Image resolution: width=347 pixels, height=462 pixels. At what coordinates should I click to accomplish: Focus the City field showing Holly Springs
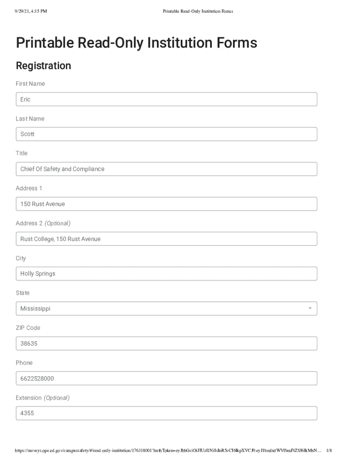pyautogui.click(x=166, y=273)
